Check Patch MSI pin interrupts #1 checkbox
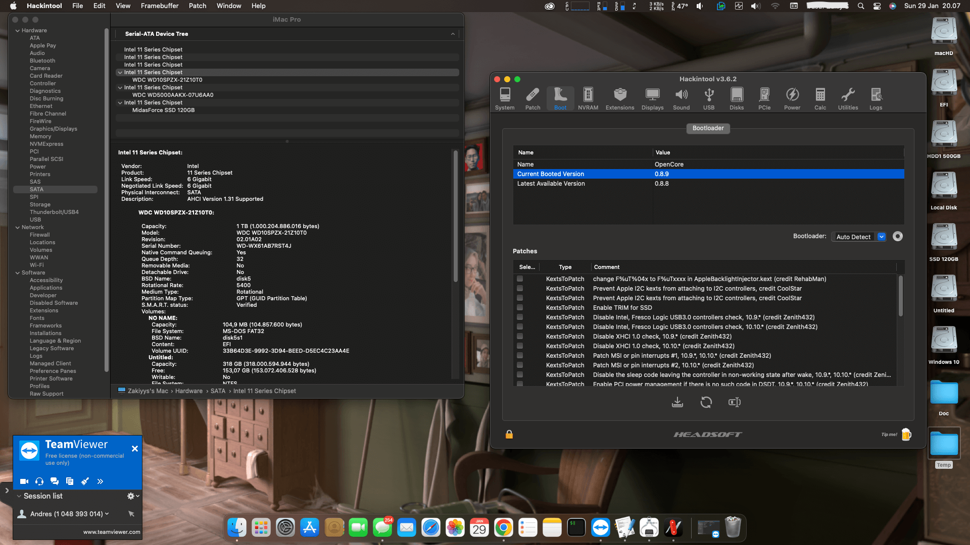This screenshot has height=545, width=970. (x=519, y=355)
